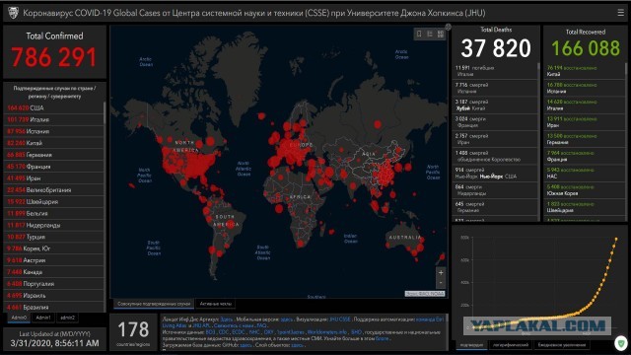Select Франция row in confirmed cases list
This screenshot has height=355, width=631.
point(53,167)
